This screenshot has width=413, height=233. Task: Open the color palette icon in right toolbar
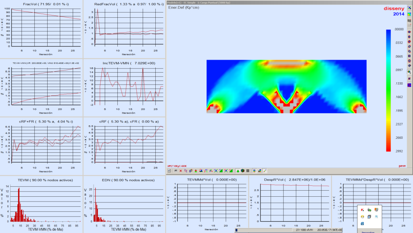(x=409, y=72)
